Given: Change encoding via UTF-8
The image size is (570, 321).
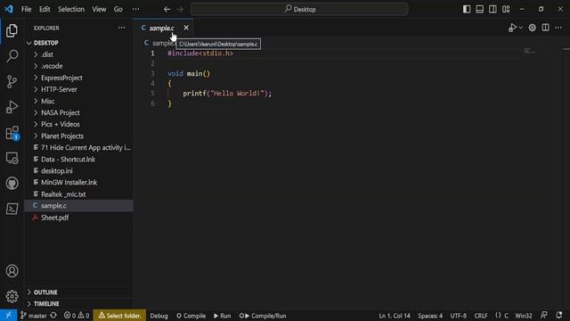Looking at the screenshot, I should tap(459, 316).
